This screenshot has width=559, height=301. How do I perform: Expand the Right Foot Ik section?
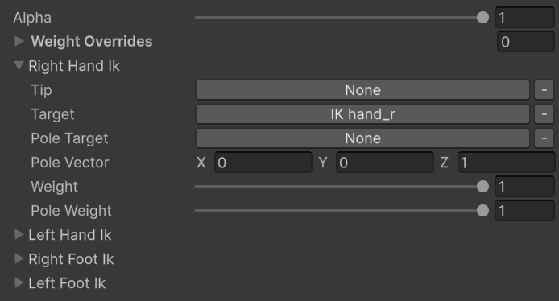coord(19,258)
